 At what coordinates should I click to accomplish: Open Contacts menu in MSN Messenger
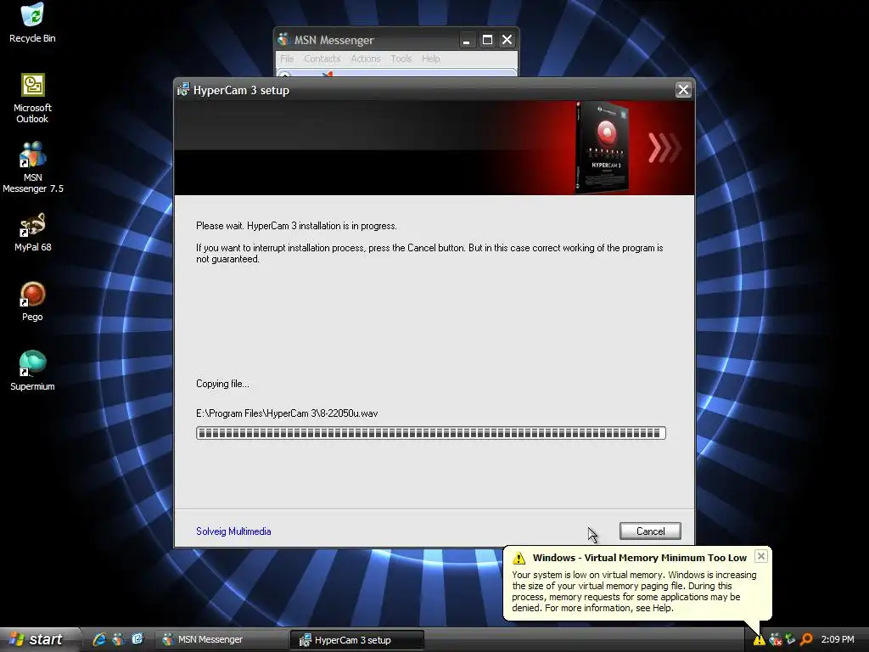point(322,59)
